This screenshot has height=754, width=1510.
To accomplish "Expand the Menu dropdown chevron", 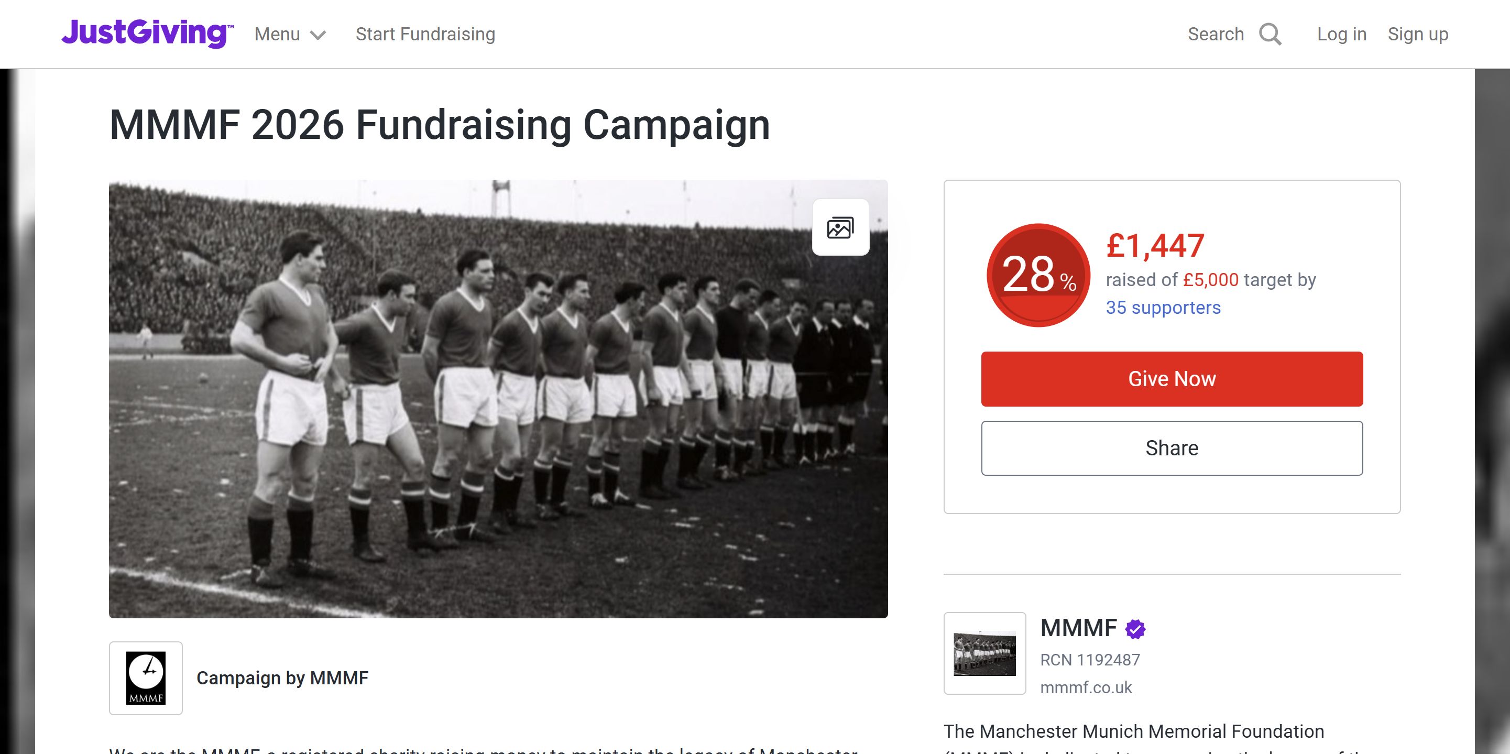I will pos(318,35).
